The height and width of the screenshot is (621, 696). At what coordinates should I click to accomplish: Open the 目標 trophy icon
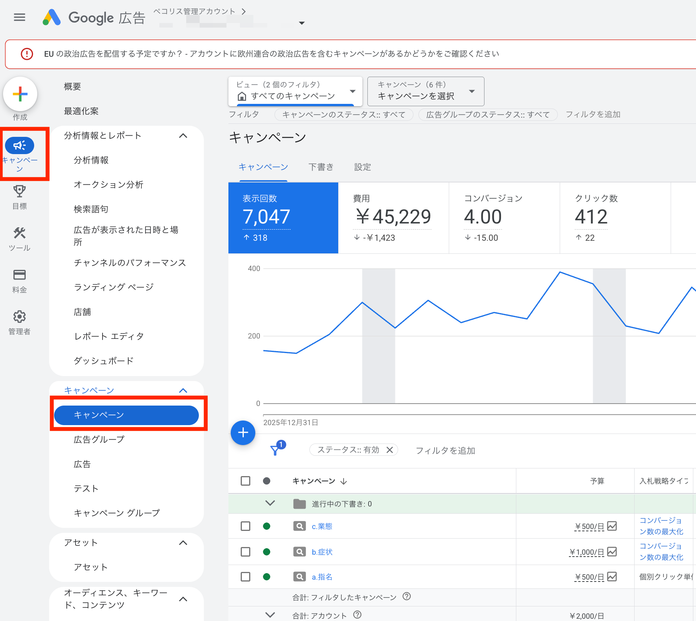coord(19,191)
